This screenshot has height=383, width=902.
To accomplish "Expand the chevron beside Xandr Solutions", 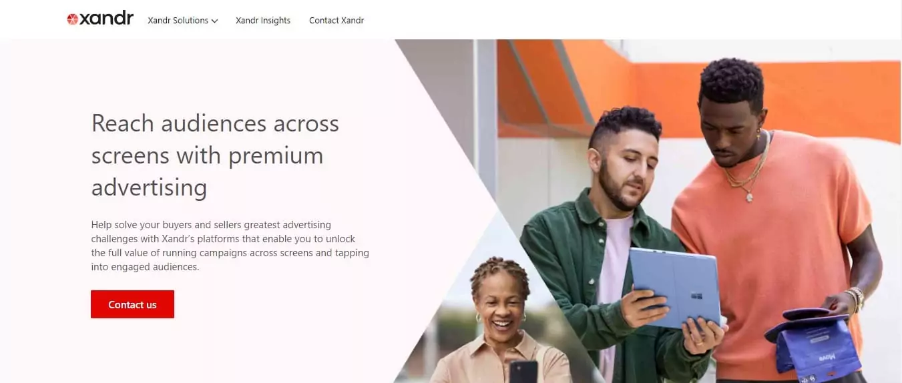I will (x=214, y=21).
